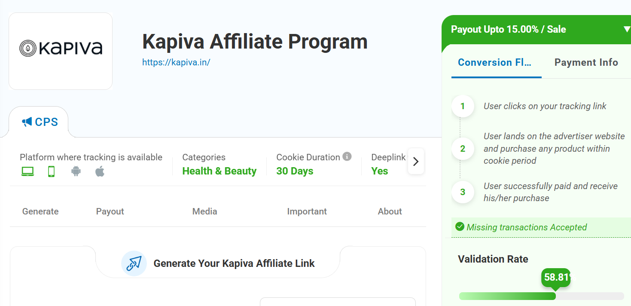Image resolution: width=631 pixels, height=306 pixels.
Task: Click the Generate Your Kapiva Affiliate Link heading
Action: [234, 263]
